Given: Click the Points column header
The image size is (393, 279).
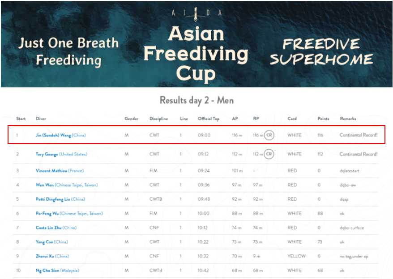Looking at the screenshot, I should (x=323, y=119).
